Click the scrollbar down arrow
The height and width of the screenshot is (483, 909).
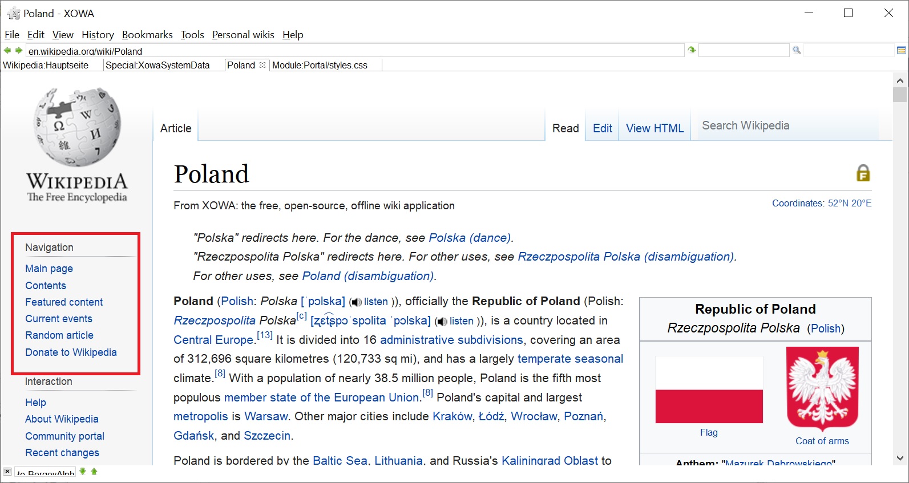tap(900, 458)
